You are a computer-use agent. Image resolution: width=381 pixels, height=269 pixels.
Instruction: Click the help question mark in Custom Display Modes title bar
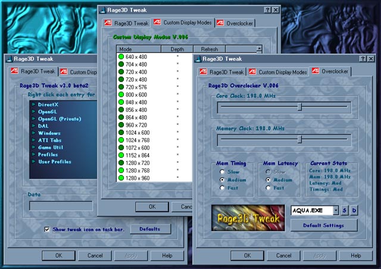tap(267, 10)
